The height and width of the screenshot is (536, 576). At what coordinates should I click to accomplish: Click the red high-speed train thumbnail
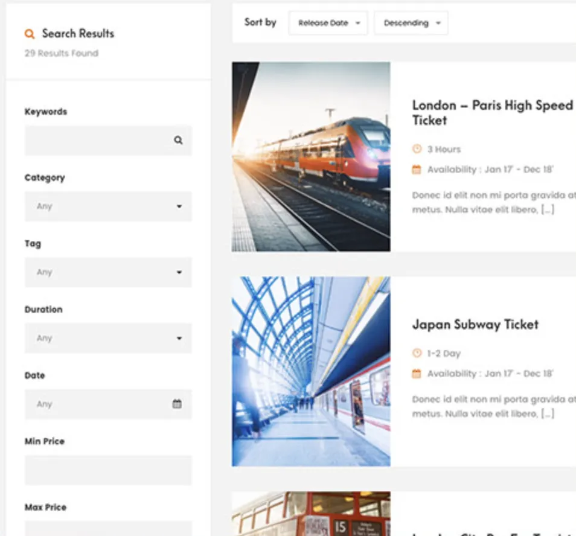[x=311, y=157]
